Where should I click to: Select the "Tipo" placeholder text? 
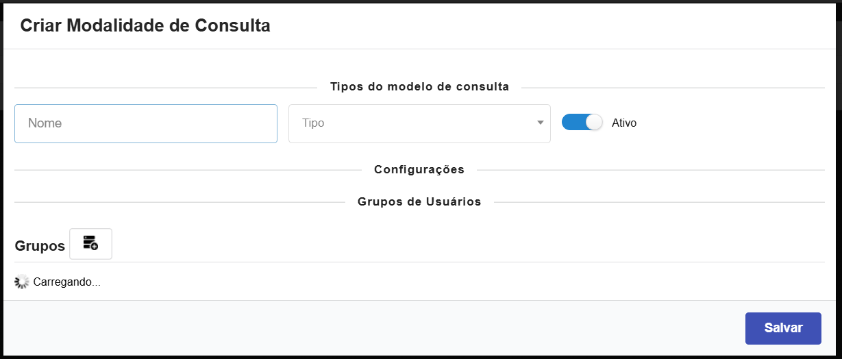pyautogui.click(x=313, y=123)
